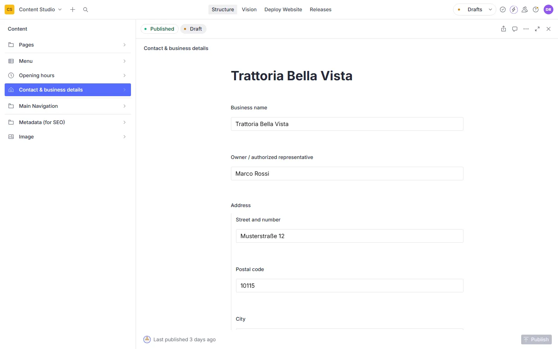Switch to the Structure tab

(223, 9)
